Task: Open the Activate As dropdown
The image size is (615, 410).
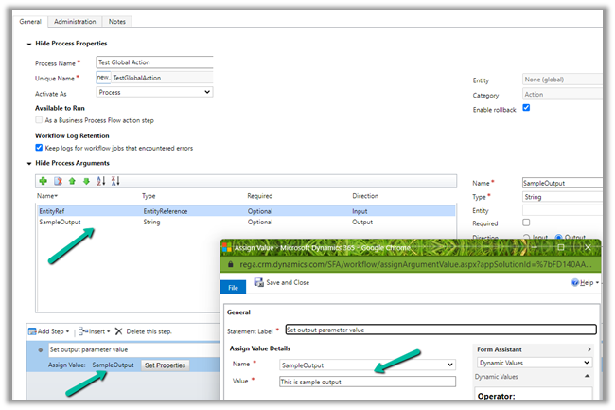Action: pos(154,92)
